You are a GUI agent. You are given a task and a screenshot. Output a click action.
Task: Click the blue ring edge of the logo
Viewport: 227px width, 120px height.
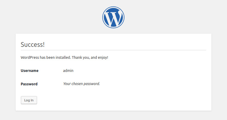tap(113, 7)
